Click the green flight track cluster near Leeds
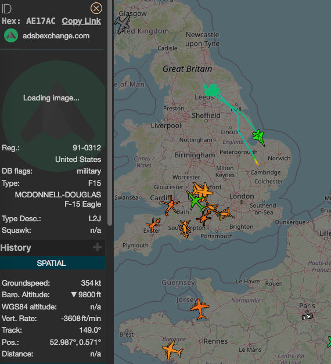 211,91
